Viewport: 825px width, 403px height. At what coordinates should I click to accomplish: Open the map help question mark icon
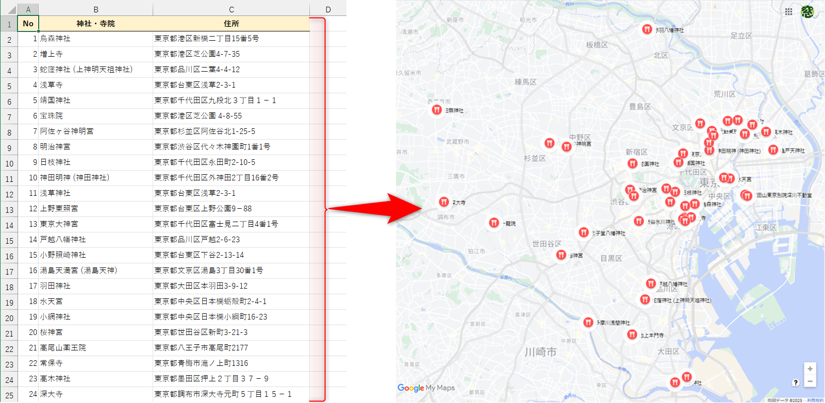pos(796,382)
